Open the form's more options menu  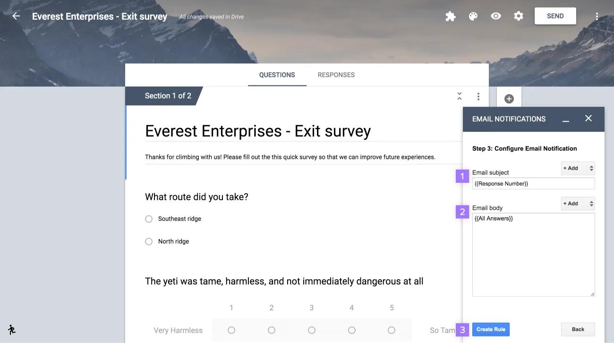coord(597,16)
